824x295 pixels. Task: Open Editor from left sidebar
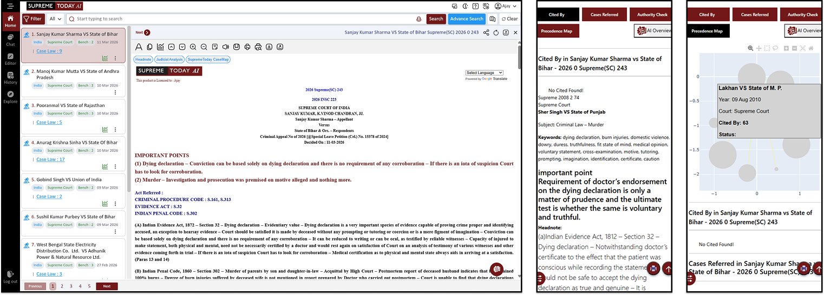coord(10,59)
